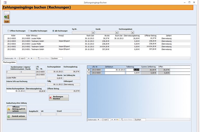The image size is (200, 132).
Task: Select current-record arrow selector for first payment row
Action: [89, 70]
